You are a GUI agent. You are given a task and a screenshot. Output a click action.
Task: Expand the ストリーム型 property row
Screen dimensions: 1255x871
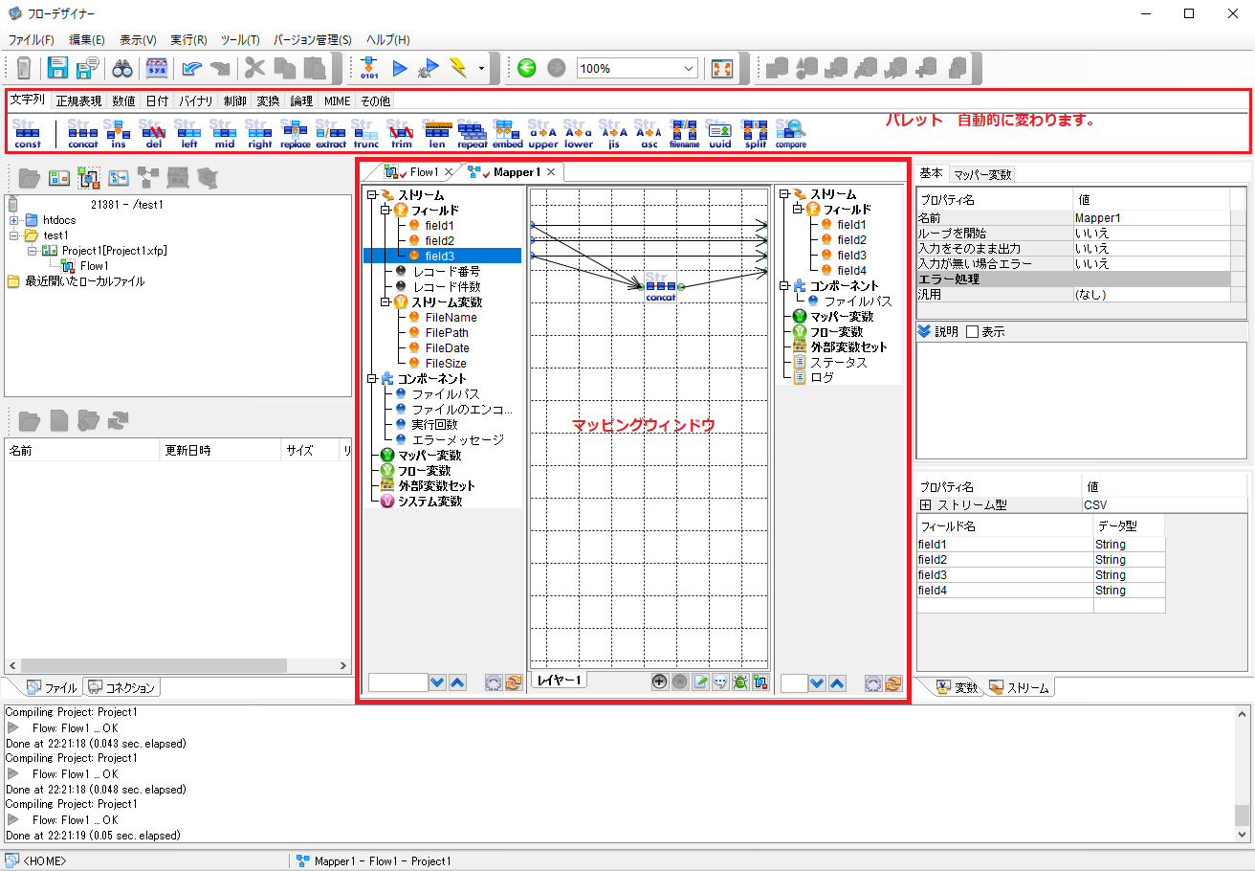tap(926, 504)
